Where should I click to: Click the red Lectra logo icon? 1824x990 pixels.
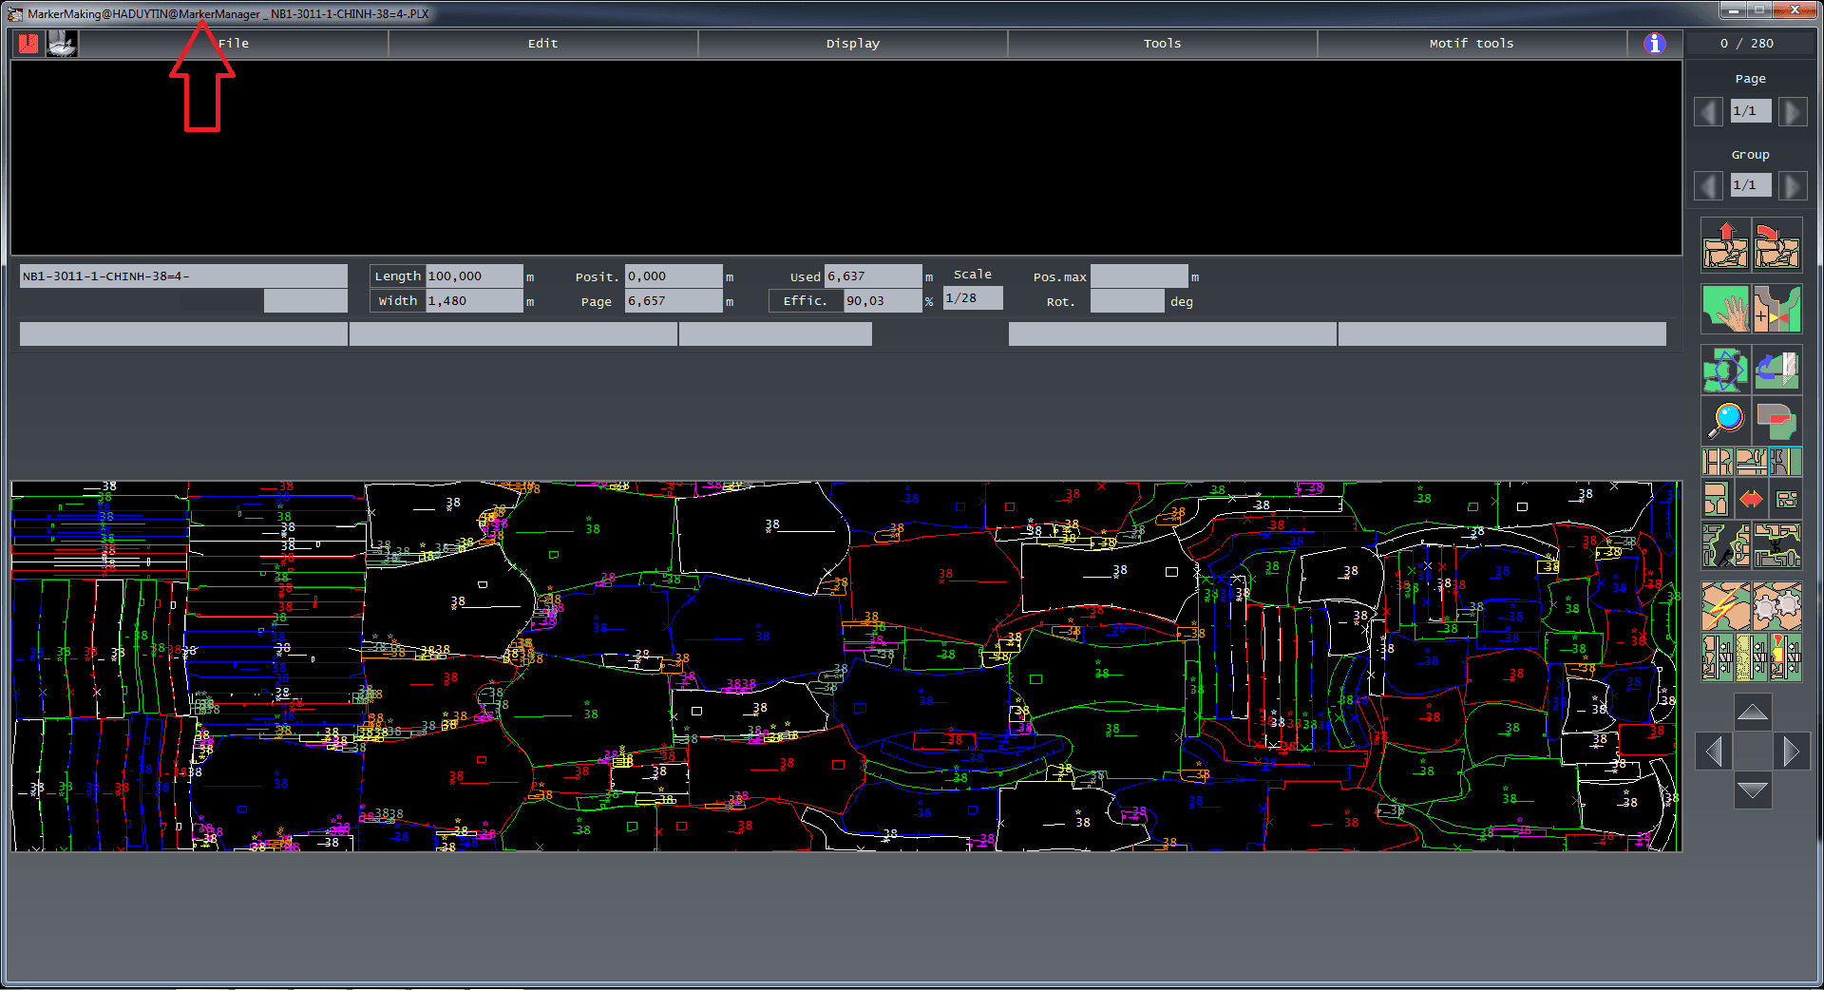[x=28, y=44]
